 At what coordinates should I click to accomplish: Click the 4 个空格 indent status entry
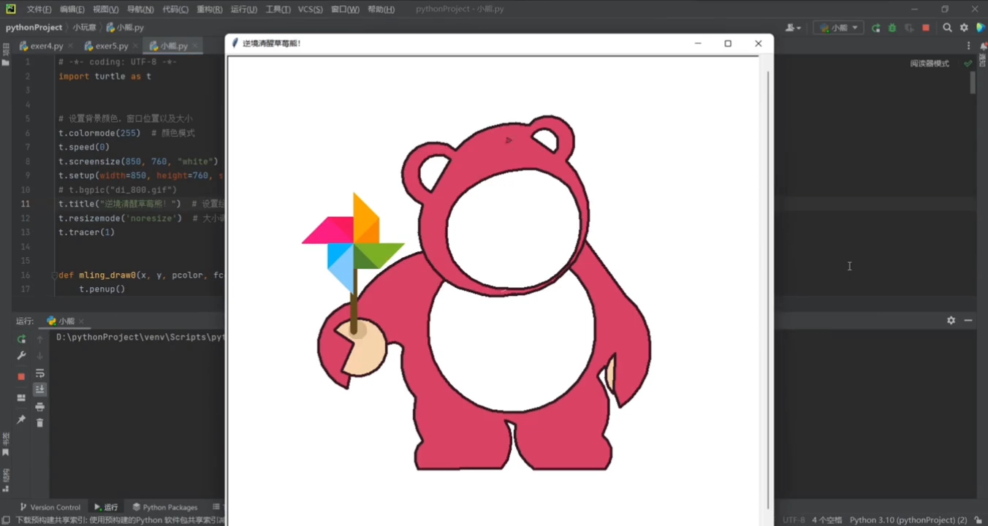pyautogui.click(x=826, y=520)
